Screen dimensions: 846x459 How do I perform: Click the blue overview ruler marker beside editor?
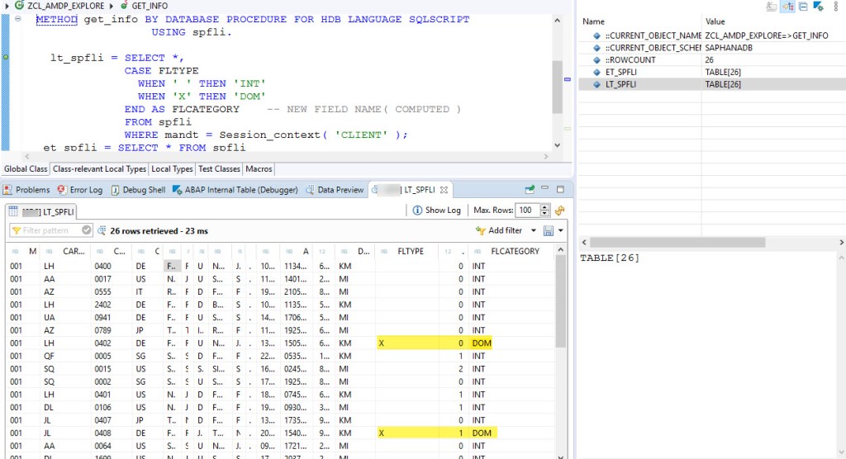click(567, 79)
